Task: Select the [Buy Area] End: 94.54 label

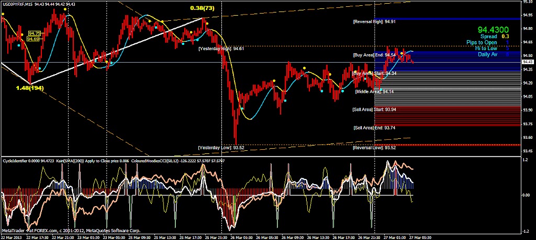Action: (374, 55)
